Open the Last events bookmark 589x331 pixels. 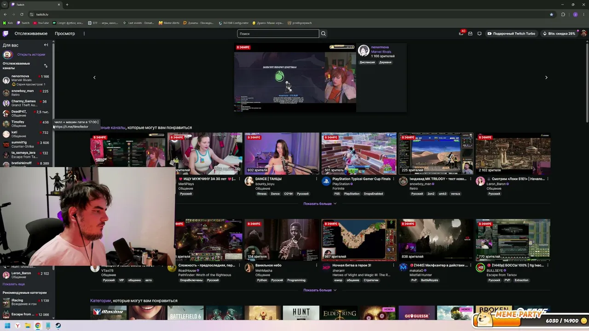[139, 23]
